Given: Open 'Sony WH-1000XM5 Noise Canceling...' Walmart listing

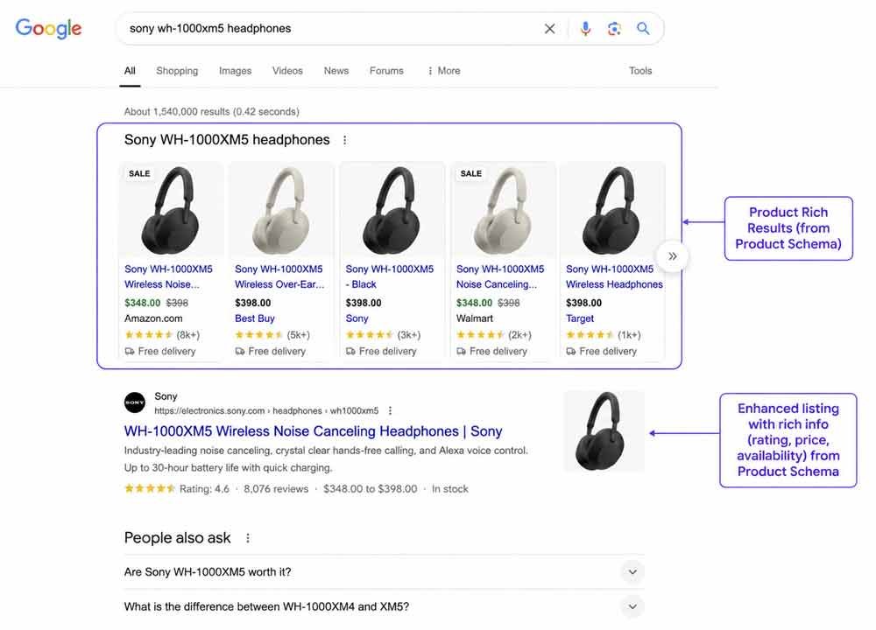Looking at the screenshot, I should pos(500,276).
